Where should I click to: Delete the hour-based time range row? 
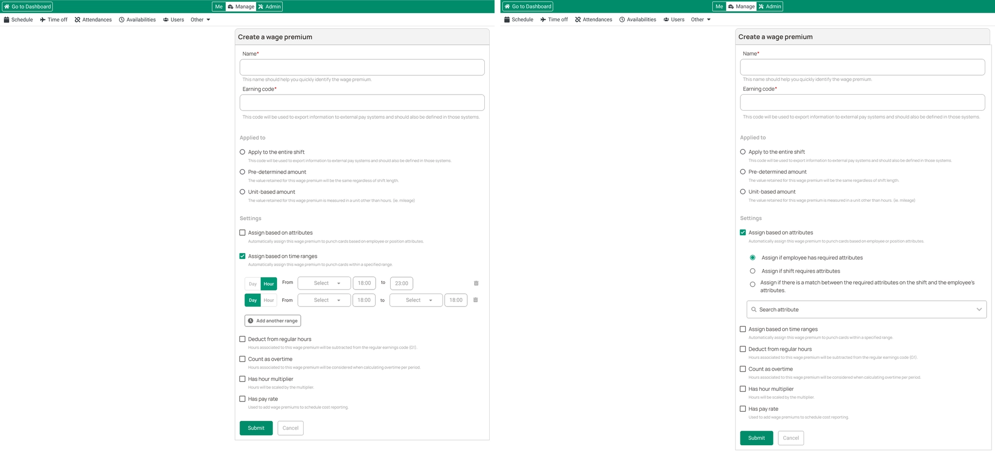(476, 283)
